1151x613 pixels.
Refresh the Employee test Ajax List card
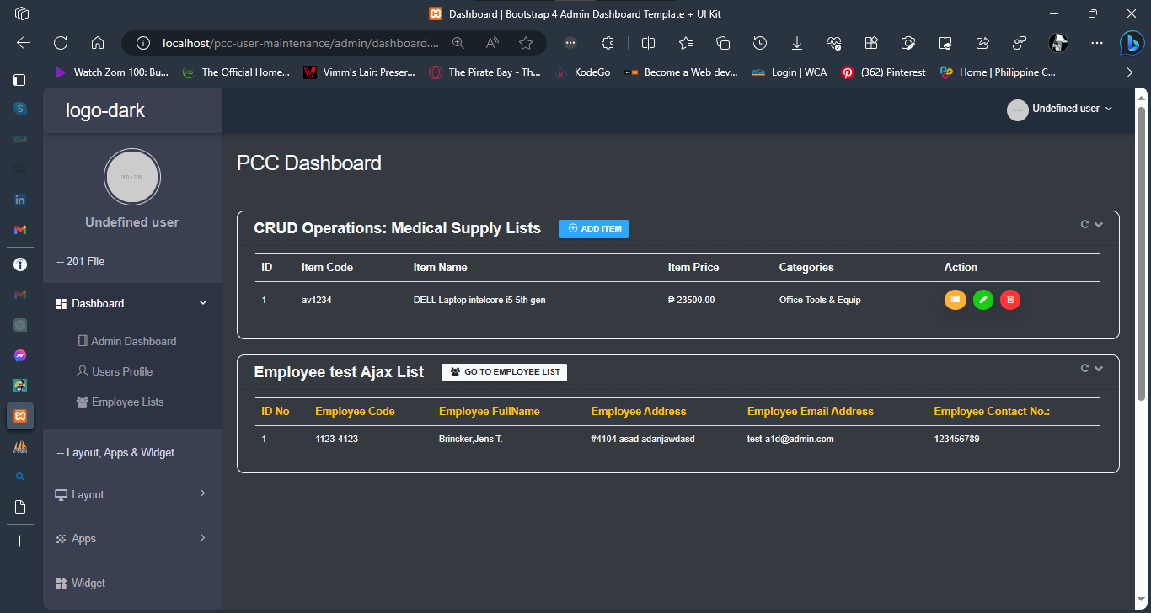coord(1085,368)
